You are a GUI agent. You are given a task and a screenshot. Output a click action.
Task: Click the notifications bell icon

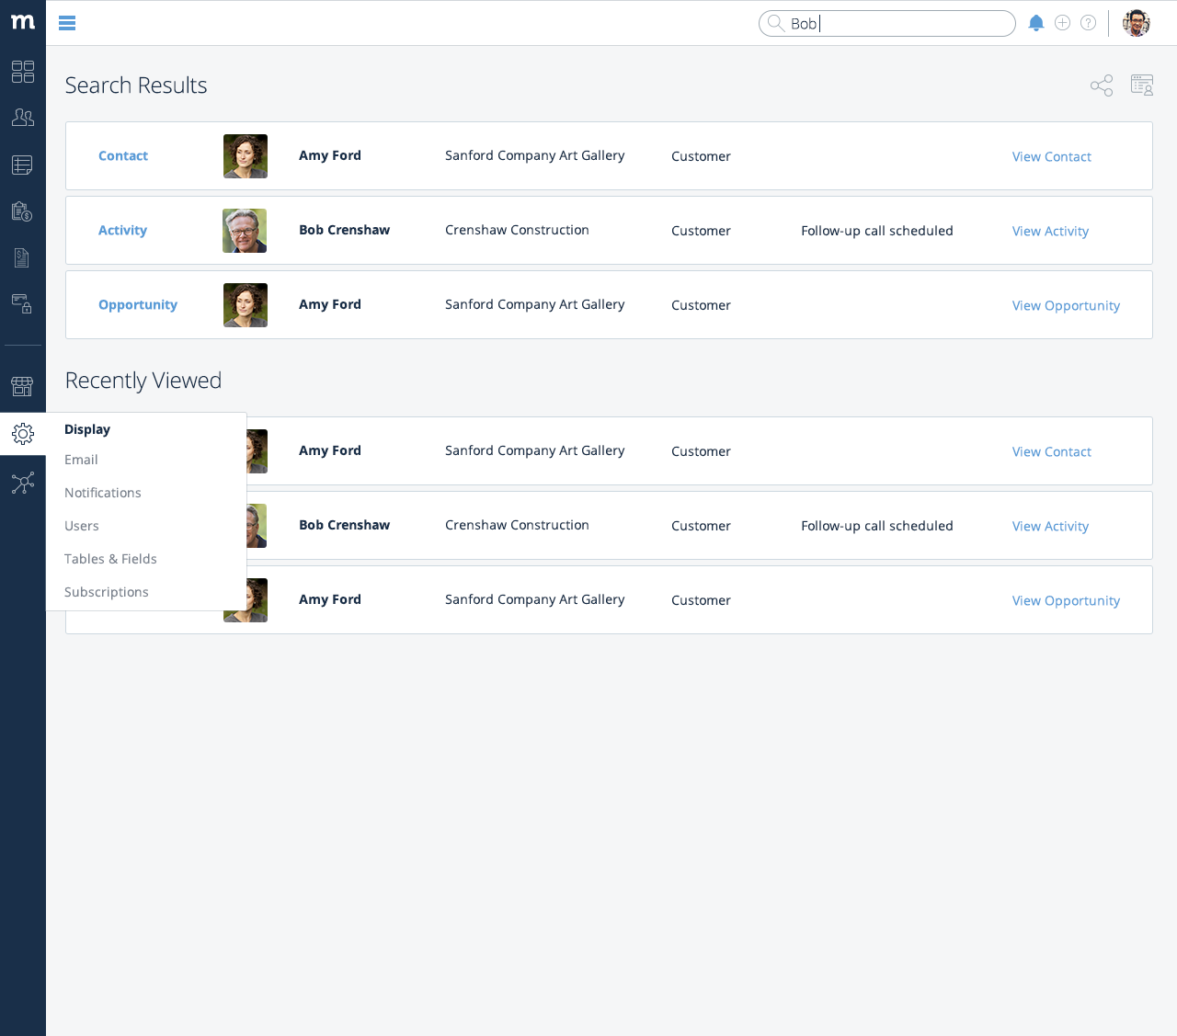1036,23
